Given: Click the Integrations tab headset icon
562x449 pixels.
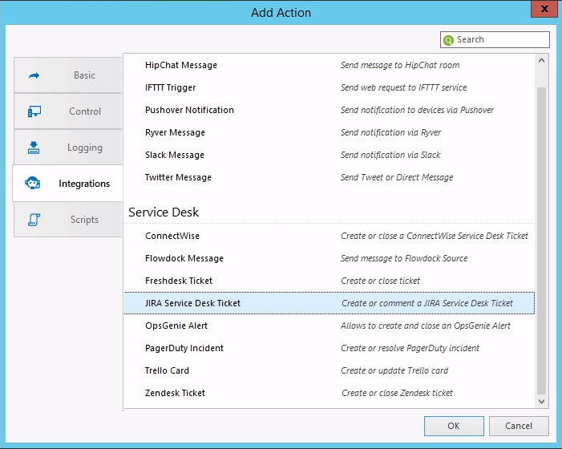Looking at the screenshot, I should click(33, 183).
